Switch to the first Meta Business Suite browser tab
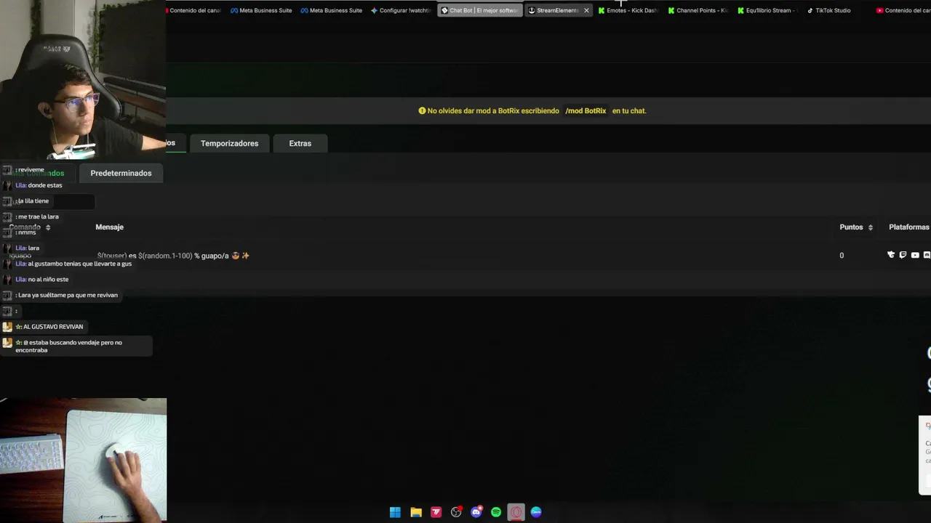 click(261, 10)
